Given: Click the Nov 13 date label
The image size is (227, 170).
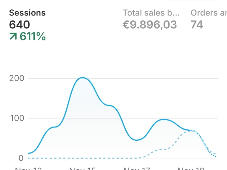Looking at the screenshot, I should click(x=28, y=168).
